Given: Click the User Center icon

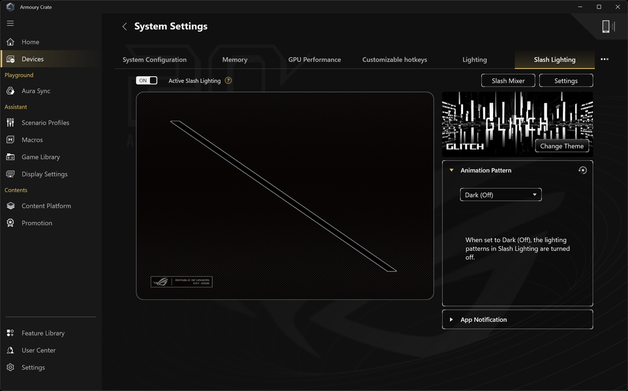Looking at the screenshot, I should pos(10,350).
